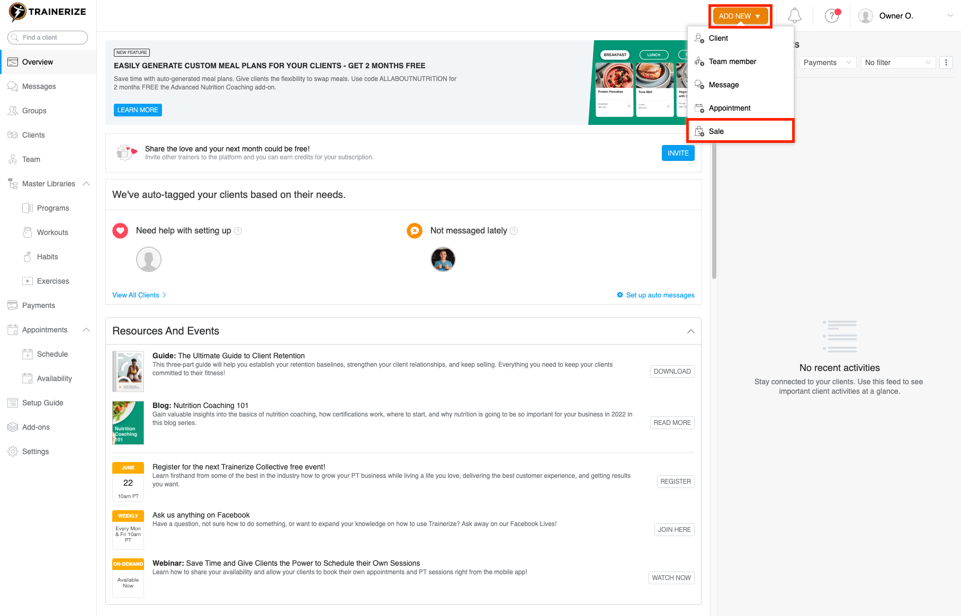961x616 pixels.
Task: Click the orange 'Not messaged lately' tag icon
Action: click(x=415, y=231)
